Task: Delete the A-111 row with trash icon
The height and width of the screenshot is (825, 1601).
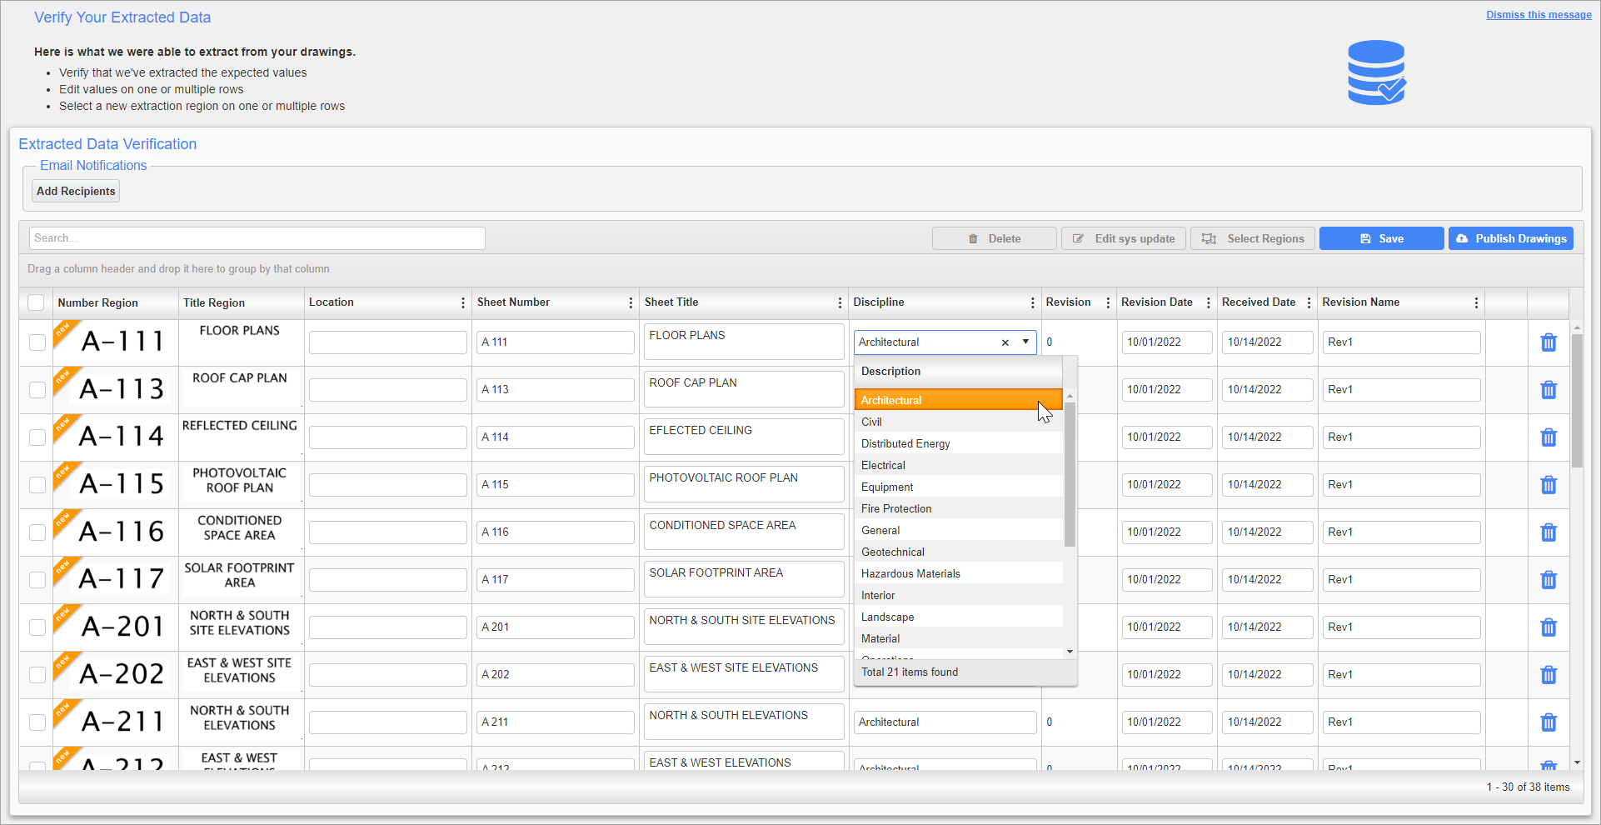Action: click(x=1548, y=342)
